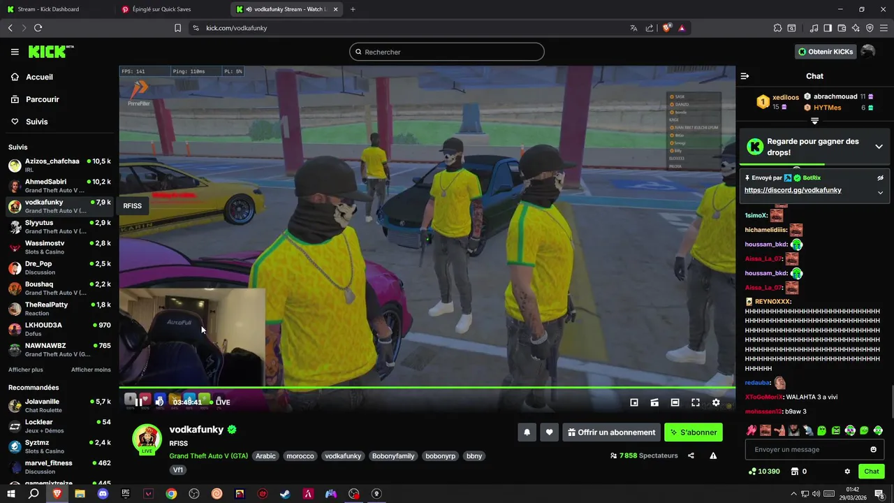Open the emoji picker in chat
The image size is (894, 503).
[x=873, y=449]
